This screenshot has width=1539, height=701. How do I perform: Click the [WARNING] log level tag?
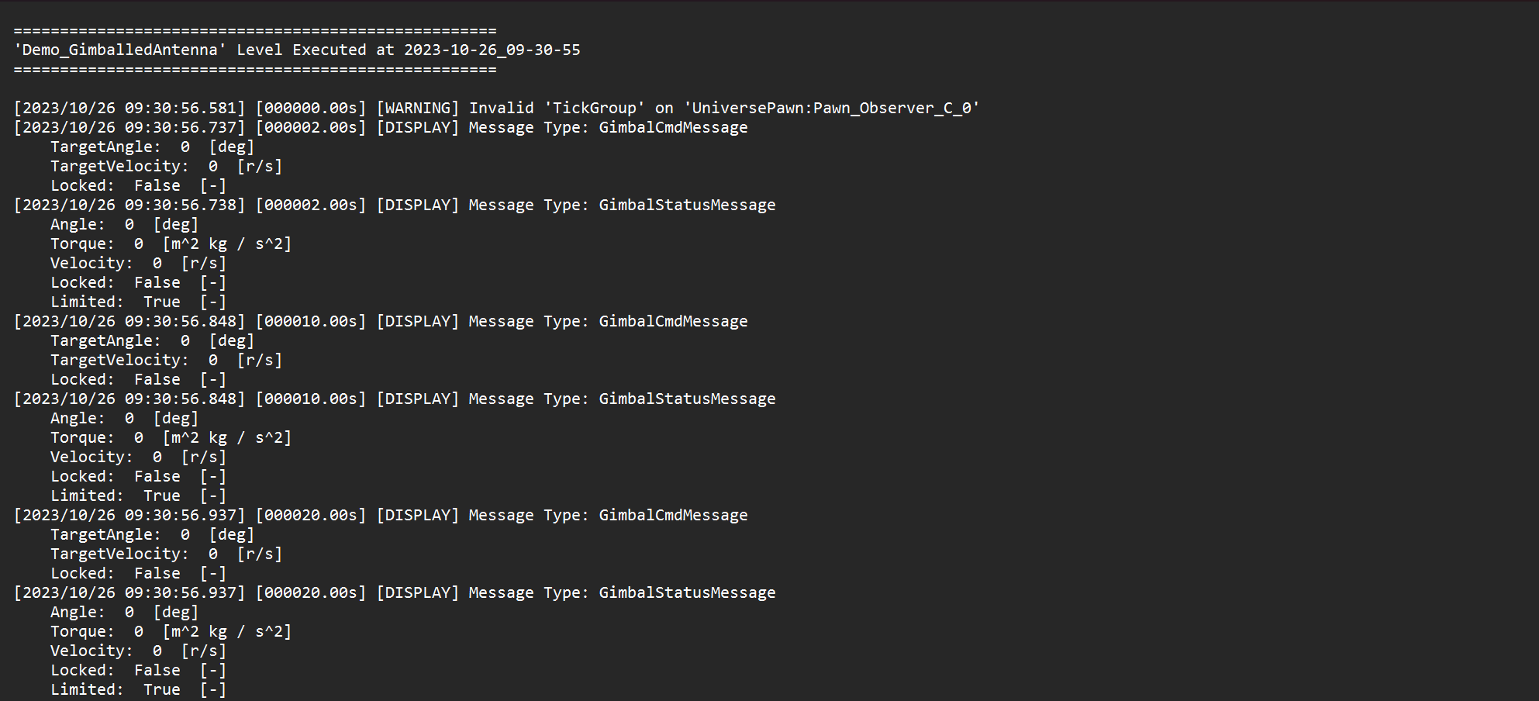(x=418, y=109)
